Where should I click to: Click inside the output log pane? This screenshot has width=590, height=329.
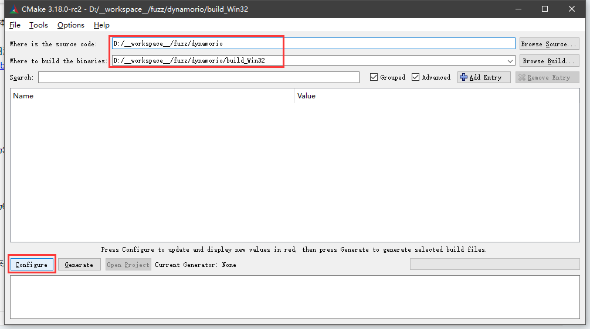coord(295,297)
